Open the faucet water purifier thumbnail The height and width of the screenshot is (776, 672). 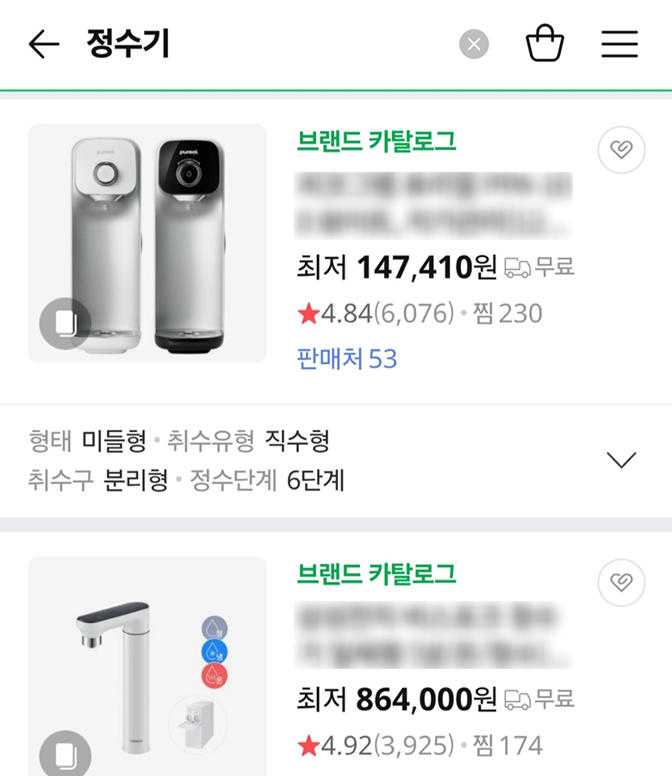(x=147, y=664)
